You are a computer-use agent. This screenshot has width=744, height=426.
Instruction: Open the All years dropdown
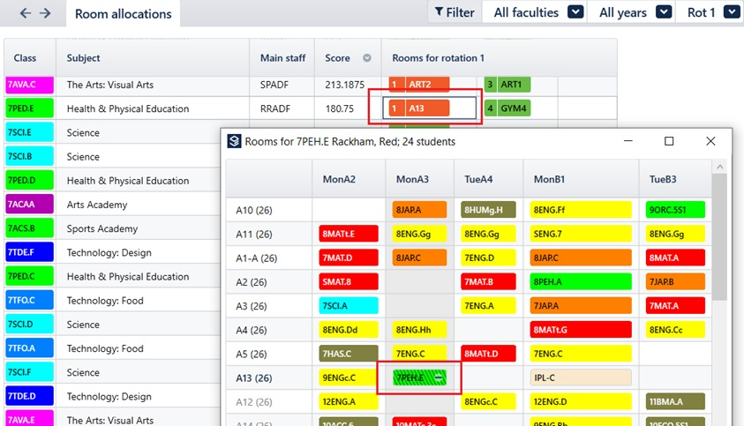coord(664,11)
